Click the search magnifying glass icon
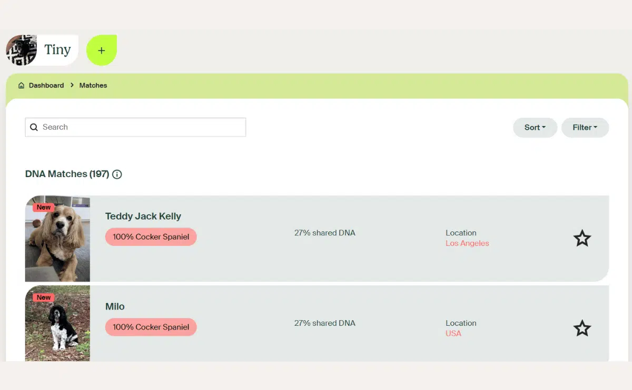This screenshot has width=632, height=390. (34, 127)
